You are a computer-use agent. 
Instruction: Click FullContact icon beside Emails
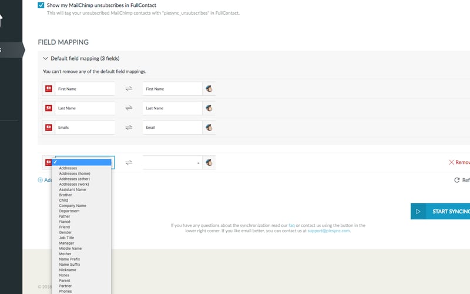[x=49, y=128]
